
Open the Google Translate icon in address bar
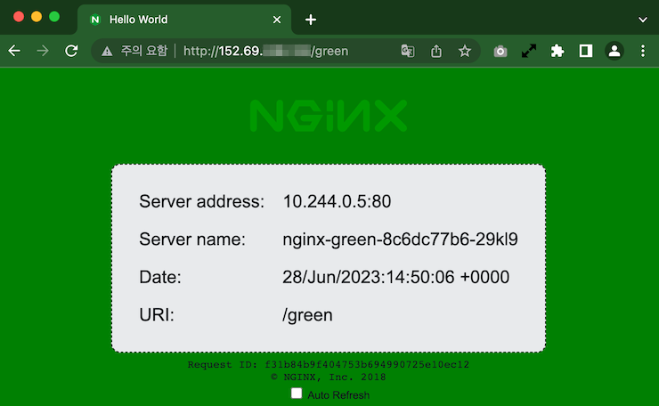point(408,52)
